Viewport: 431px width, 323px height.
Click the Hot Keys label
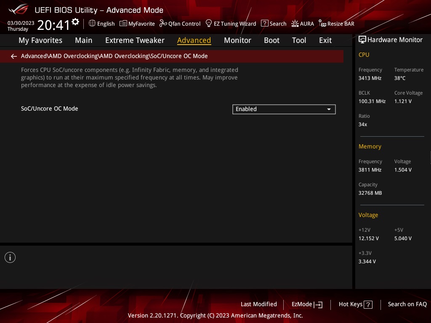351,304
